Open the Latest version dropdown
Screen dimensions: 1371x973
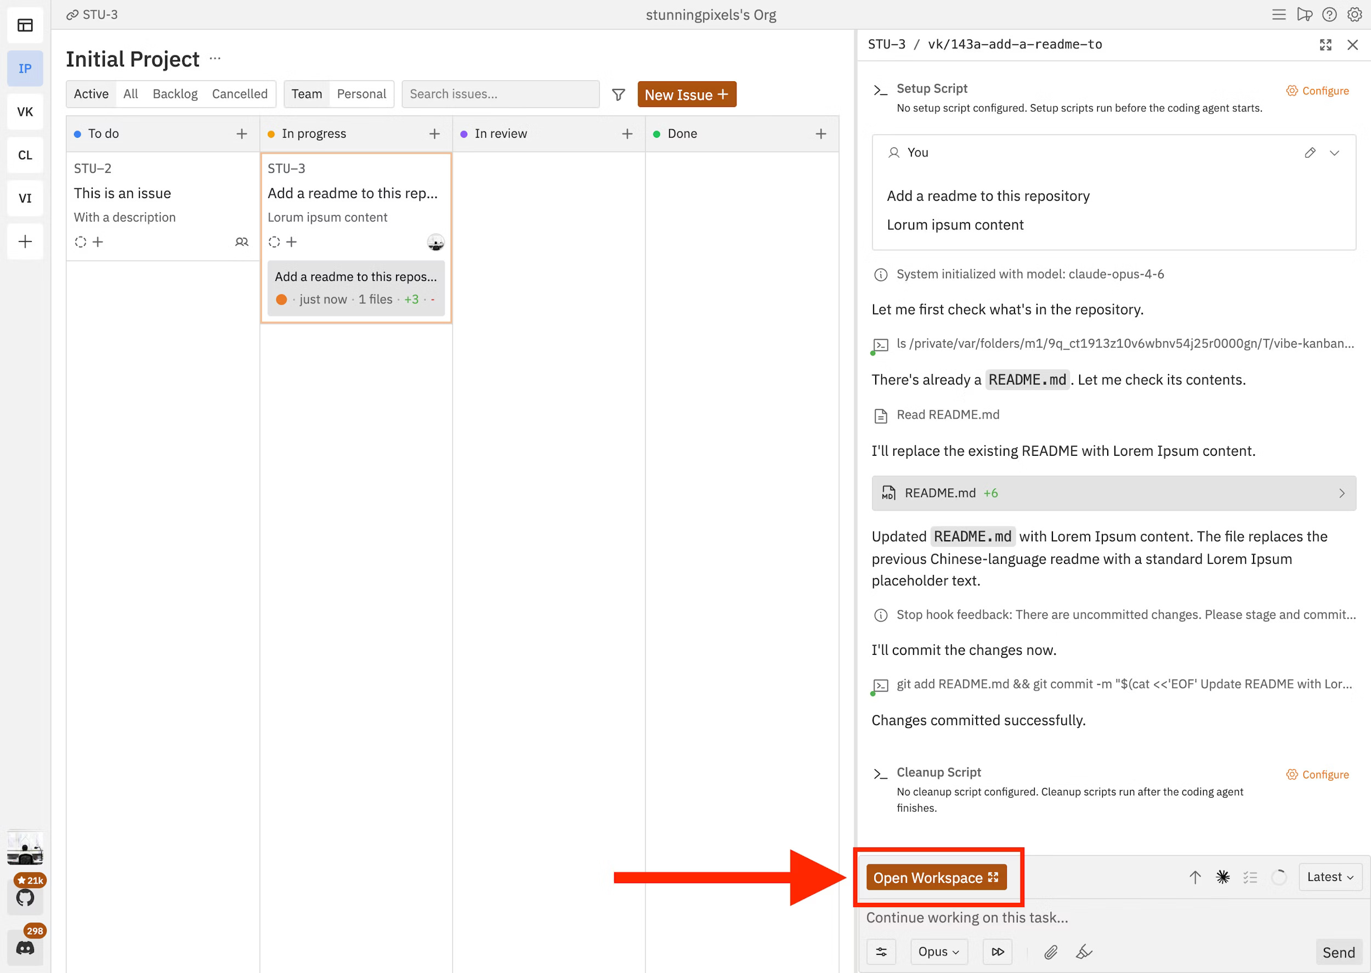coord(1330,877)
